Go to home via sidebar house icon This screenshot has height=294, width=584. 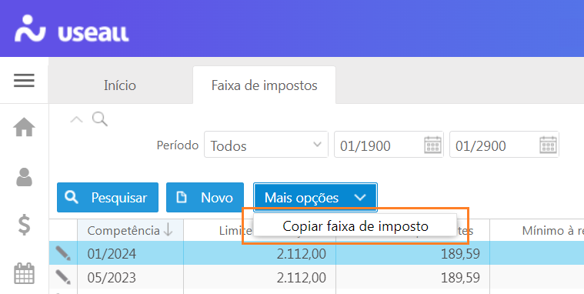click(x=24, y=127)
